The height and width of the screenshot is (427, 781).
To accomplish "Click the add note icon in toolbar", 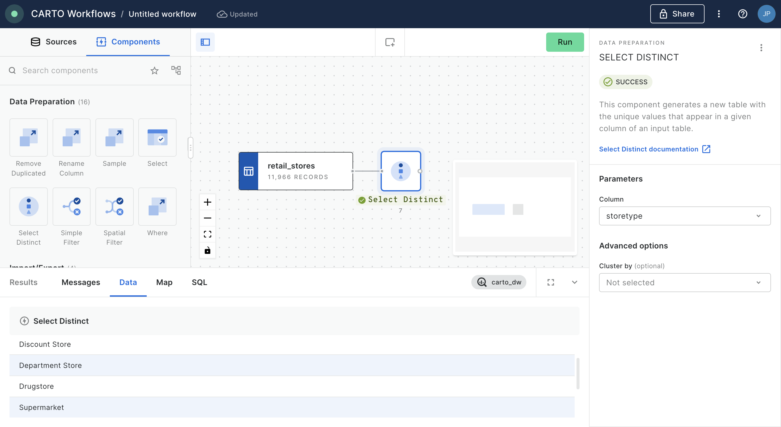I will [x=390, y=42].
